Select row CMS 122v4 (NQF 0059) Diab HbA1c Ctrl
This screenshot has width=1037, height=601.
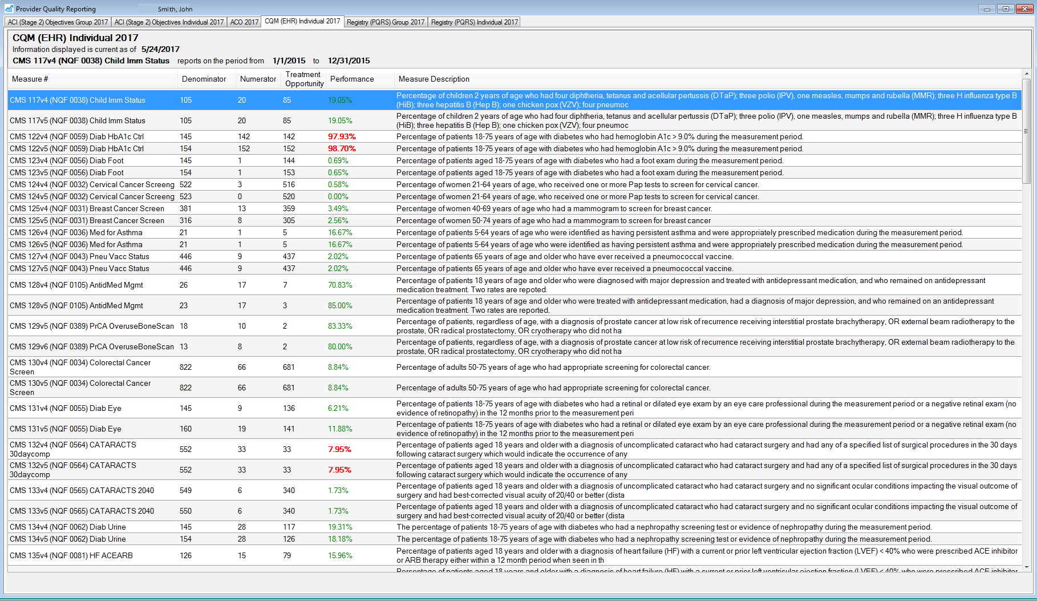coord(515,137)
